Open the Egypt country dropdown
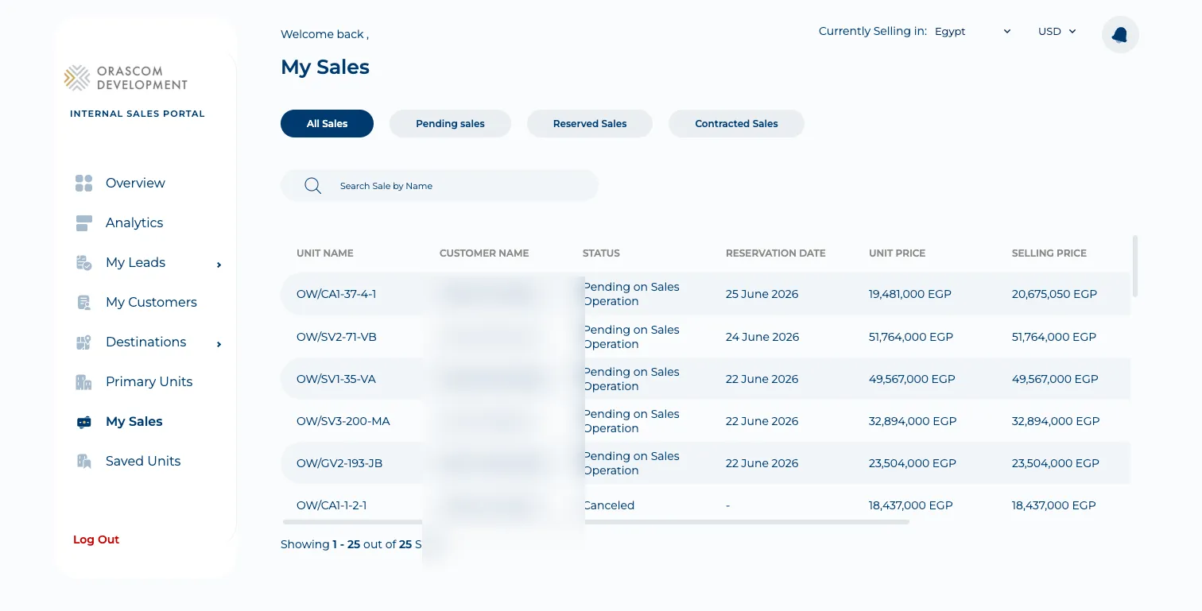The image size is (1202, 611). coord(972,32)
